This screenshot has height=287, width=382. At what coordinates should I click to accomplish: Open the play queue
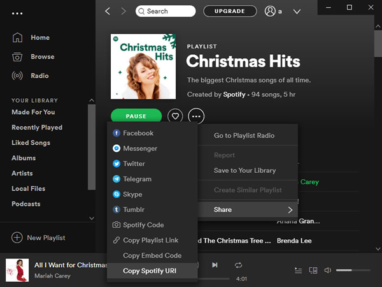tap(298, 270)
